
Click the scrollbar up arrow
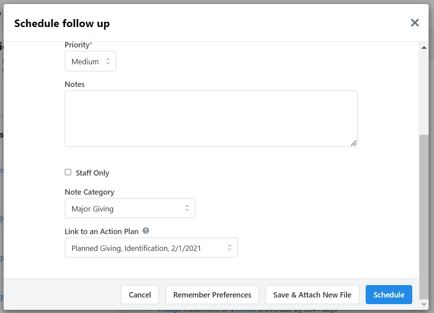[424, 47]
